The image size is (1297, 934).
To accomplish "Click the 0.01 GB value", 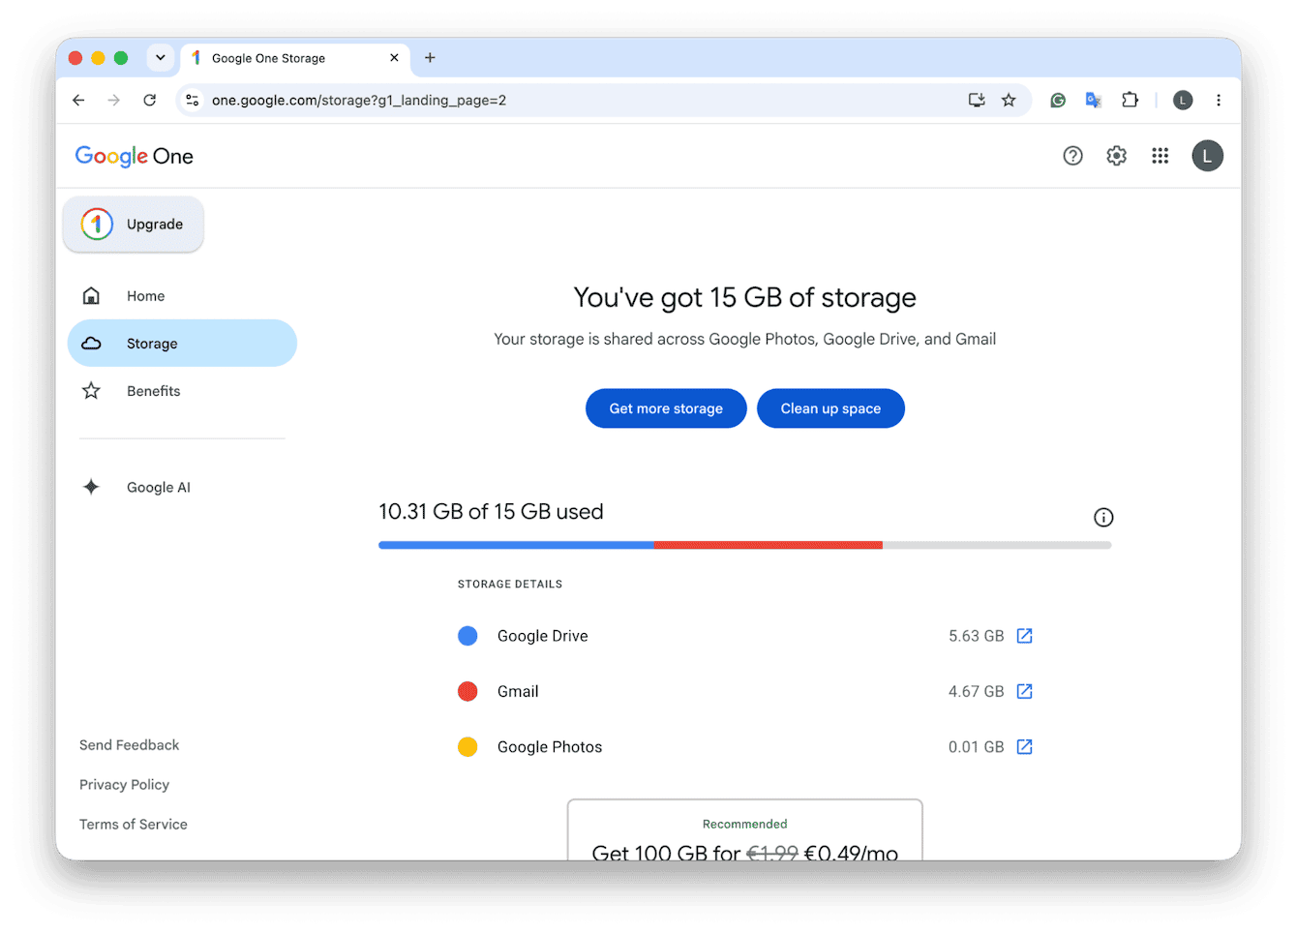I will click(x=977, y=747).
